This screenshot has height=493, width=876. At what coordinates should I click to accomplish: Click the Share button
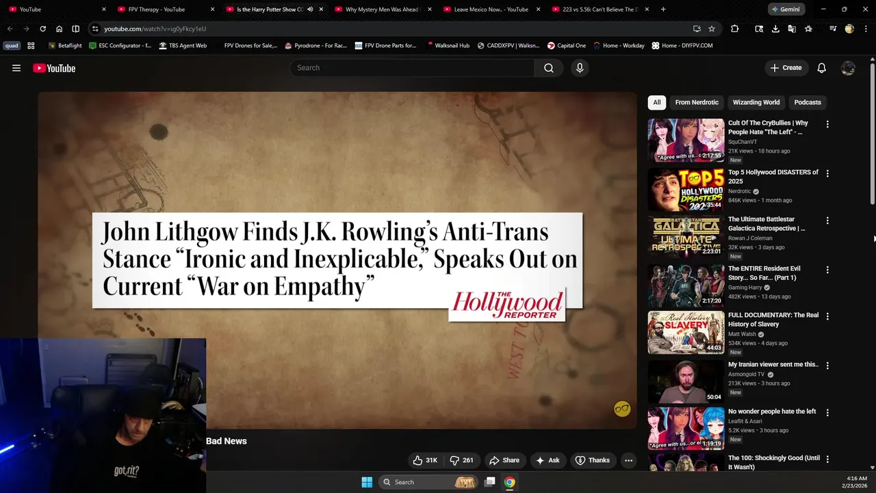504,460
